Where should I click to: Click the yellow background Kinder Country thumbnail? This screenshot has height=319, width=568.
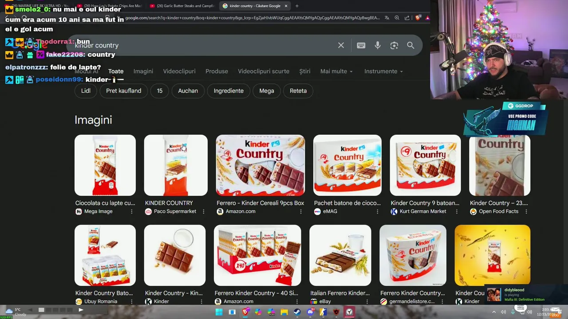(x=493, y=255)
